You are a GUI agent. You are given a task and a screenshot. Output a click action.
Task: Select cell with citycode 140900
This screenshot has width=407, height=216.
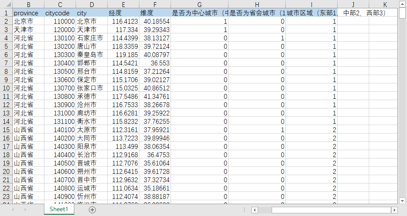click(60, 196)
